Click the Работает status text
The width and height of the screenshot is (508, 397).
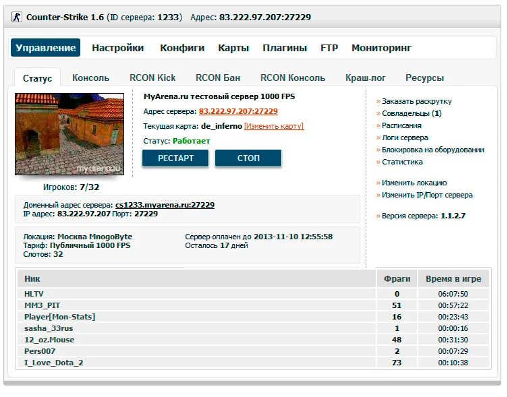tap(191, 141)
